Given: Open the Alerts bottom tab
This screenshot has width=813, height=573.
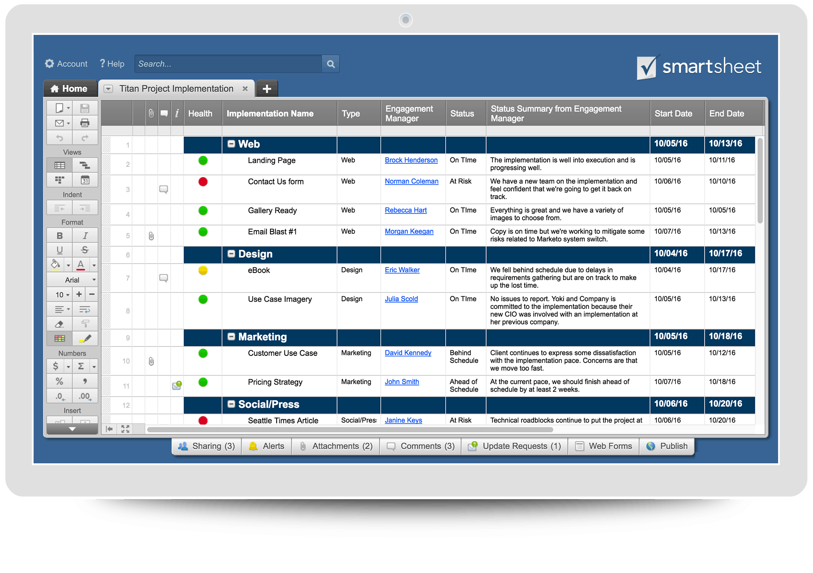Looking at the screenshot, I should click(x=267, y=446).
